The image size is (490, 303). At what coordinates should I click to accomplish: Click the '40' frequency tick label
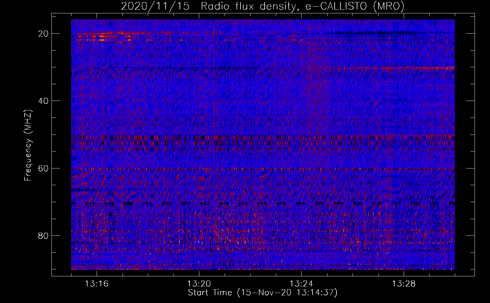click(44, 101)
